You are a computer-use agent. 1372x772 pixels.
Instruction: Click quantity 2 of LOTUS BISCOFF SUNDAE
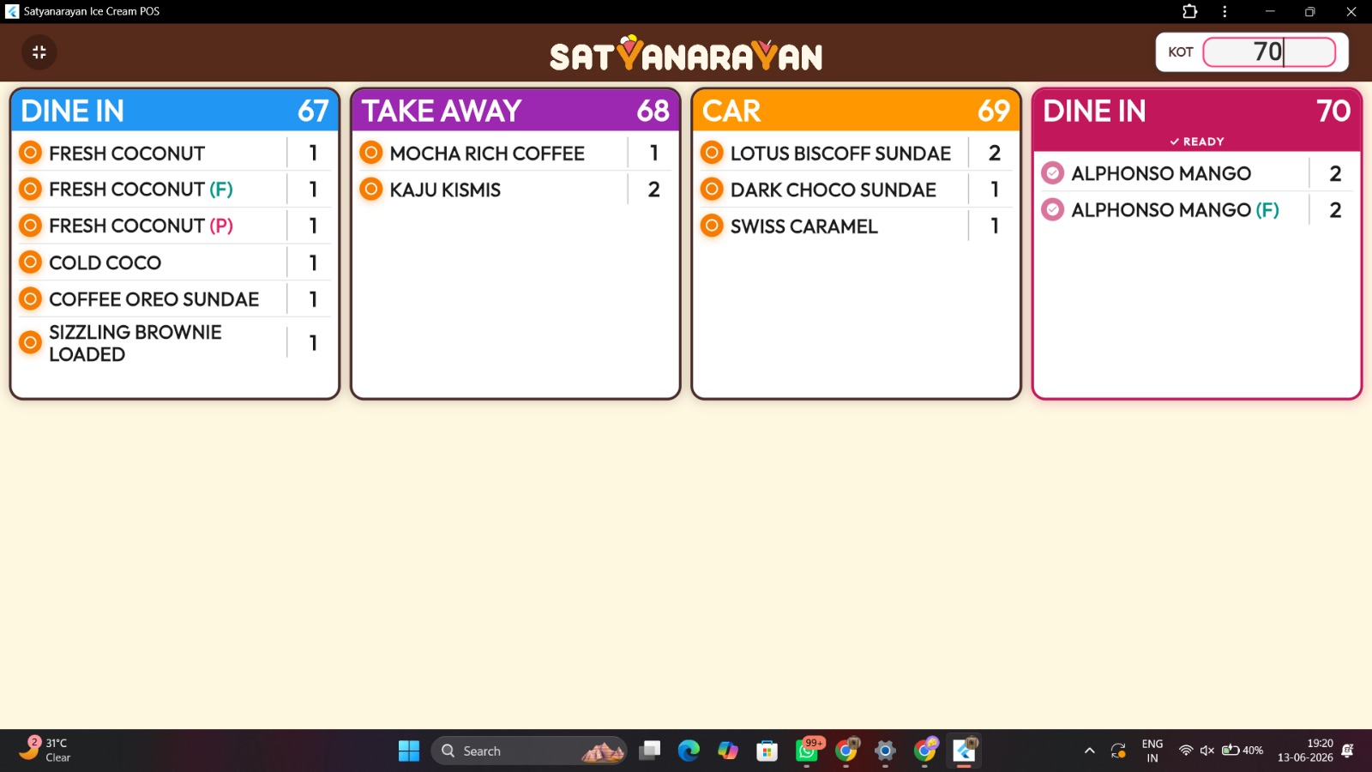click(x=994, y=153)
